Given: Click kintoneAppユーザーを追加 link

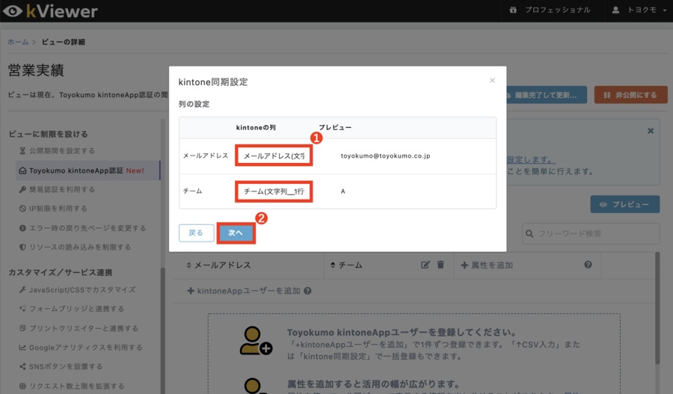Looking at the screenshot, I should coord(244,291).
